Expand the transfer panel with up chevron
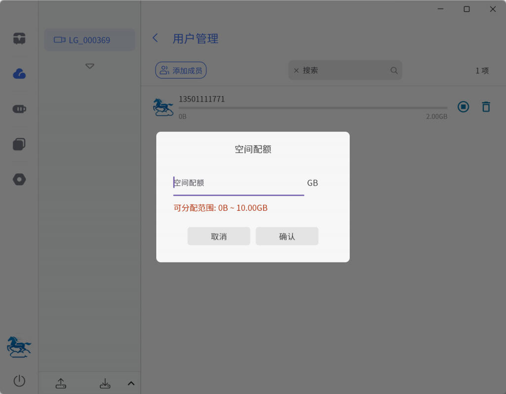Image resolution: width=506 pixels, height=394 pixels. tap(131, 383)
